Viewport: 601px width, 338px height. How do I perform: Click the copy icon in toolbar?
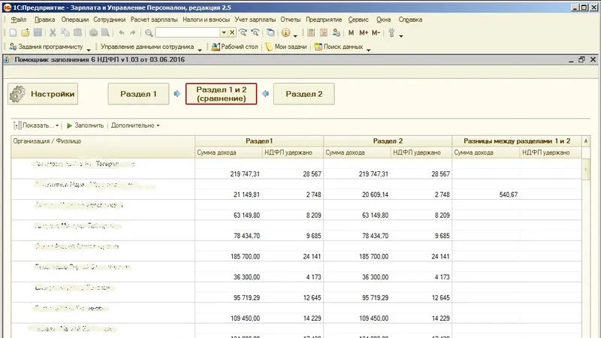[65, 33]
